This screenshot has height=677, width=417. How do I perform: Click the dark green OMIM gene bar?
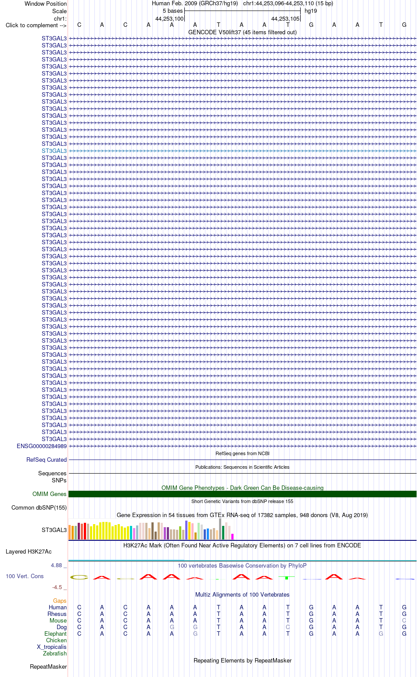[242, 494]
